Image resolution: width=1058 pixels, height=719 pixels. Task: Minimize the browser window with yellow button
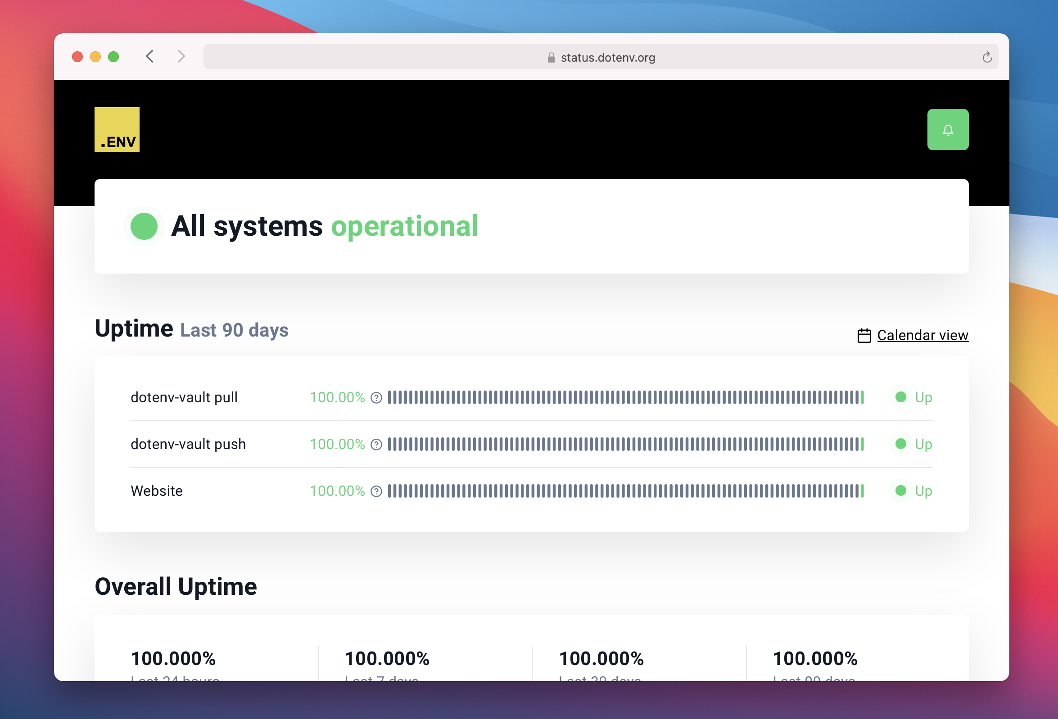pos(95,56)
